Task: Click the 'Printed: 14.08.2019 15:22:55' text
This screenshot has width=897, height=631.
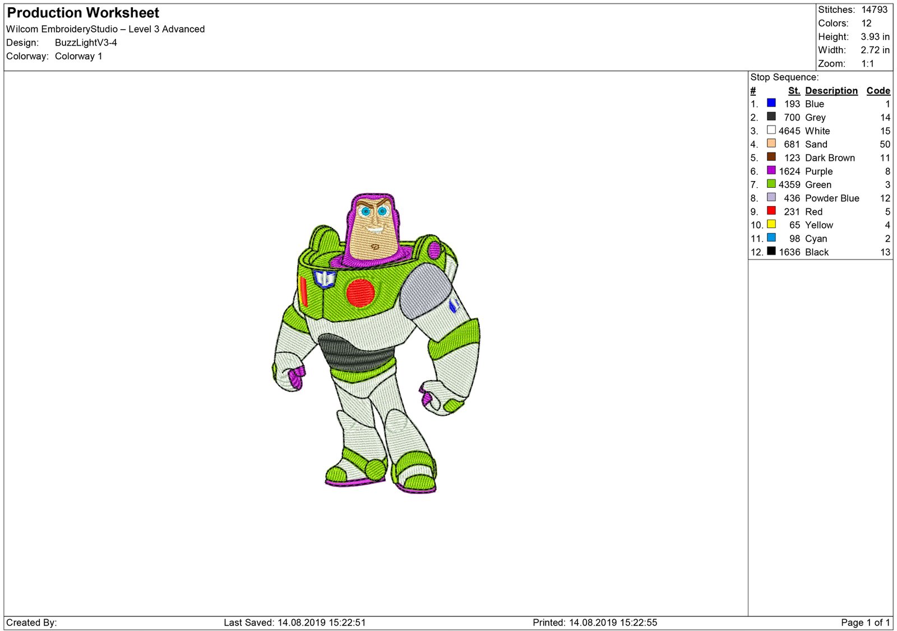Action: (595, 623)
